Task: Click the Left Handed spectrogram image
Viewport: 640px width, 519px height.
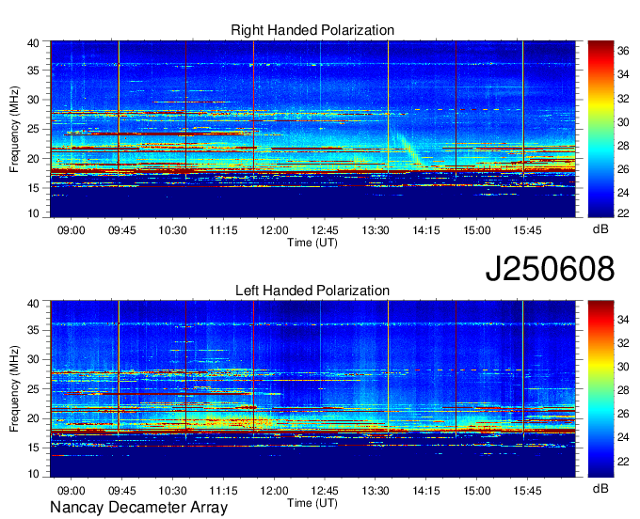Action: [x=312, y=389]
